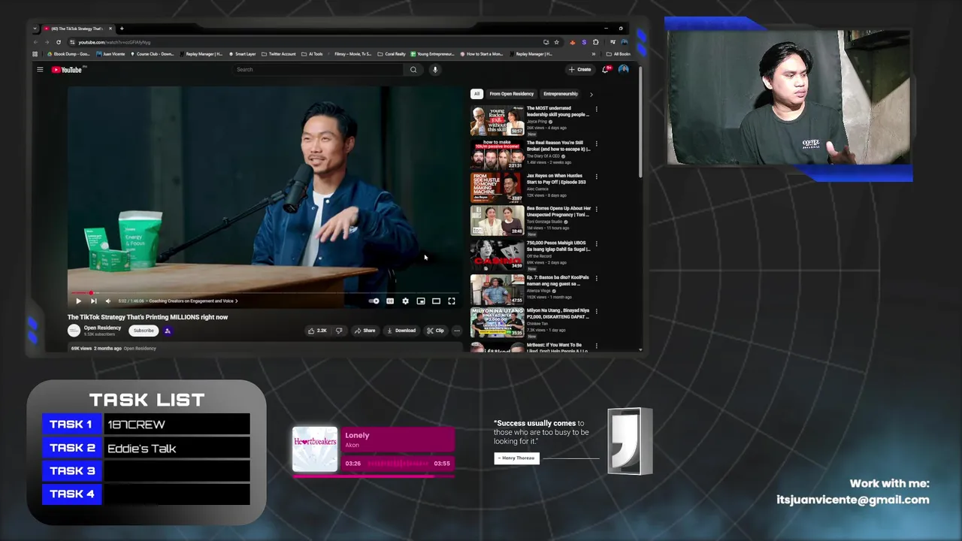Go back in the browser

(35, 42)
